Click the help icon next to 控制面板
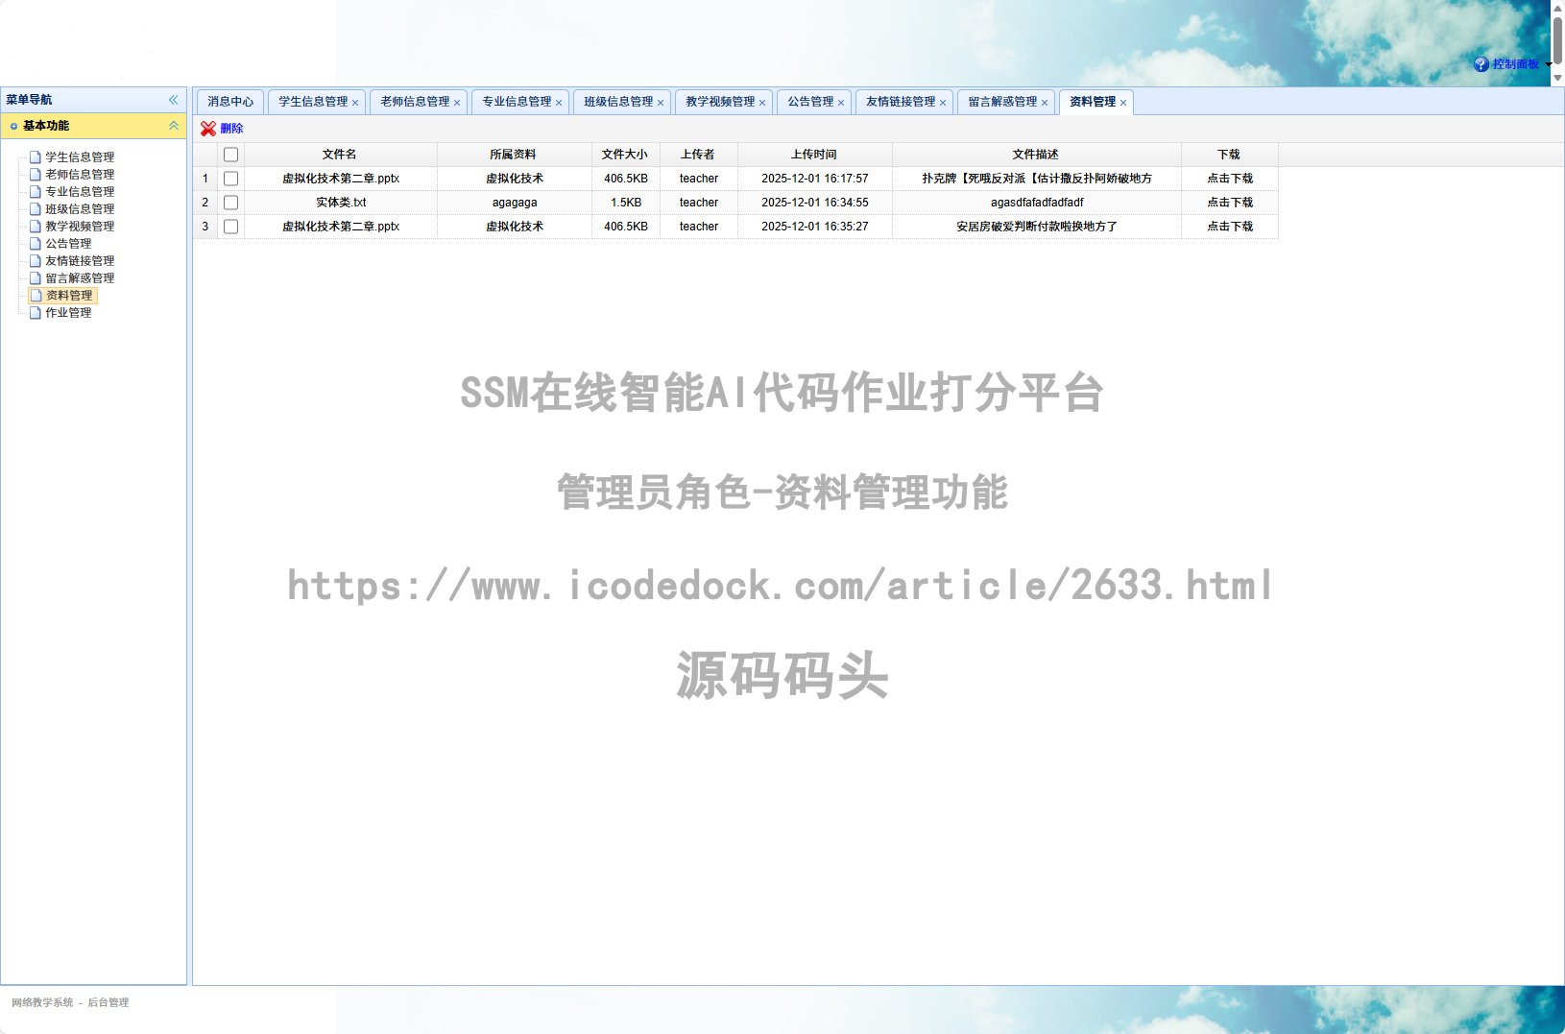The width and height of the screenshot is (1565, 1034). click(1480, 64)
